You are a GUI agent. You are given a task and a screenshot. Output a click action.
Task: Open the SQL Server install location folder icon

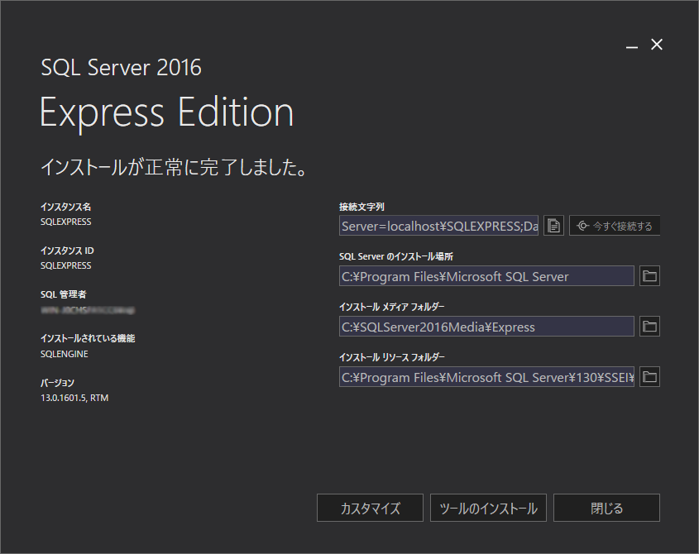point(649,276)
